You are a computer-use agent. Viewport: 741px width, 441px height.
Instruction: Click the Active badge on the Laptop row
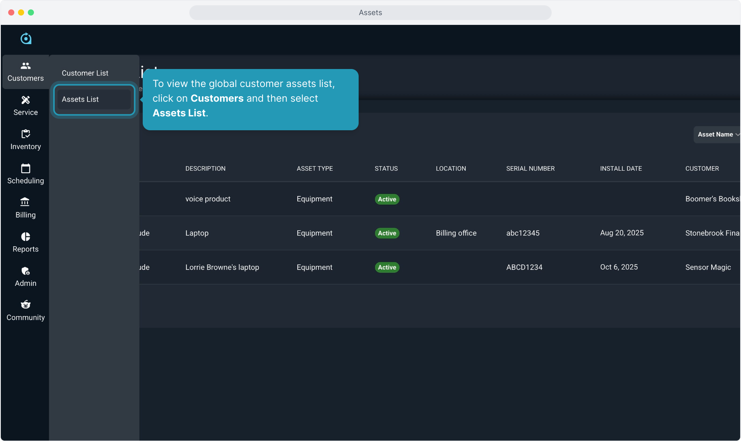point(387,233)
